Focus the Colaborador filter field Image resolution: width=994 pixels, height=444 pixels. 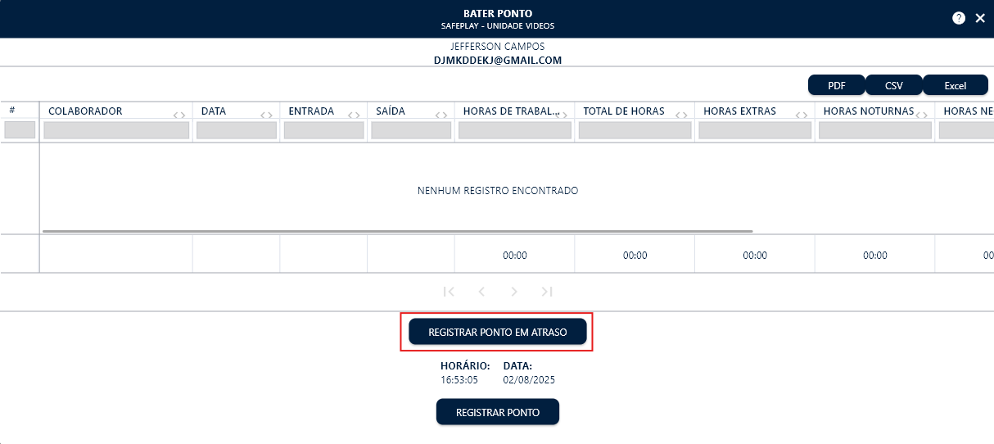point(116,130)
